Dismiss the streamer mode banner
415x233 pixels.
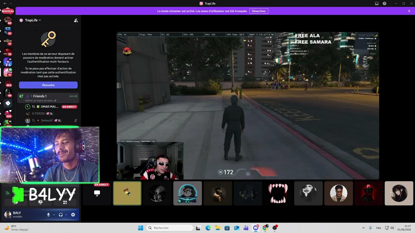409,11
